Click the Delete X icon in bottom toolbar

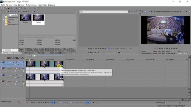click(65, 103)
